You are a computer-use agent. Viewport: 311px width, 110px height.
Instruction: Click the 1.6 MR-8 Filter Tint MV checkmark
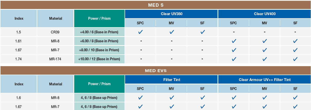click(172, 97)
